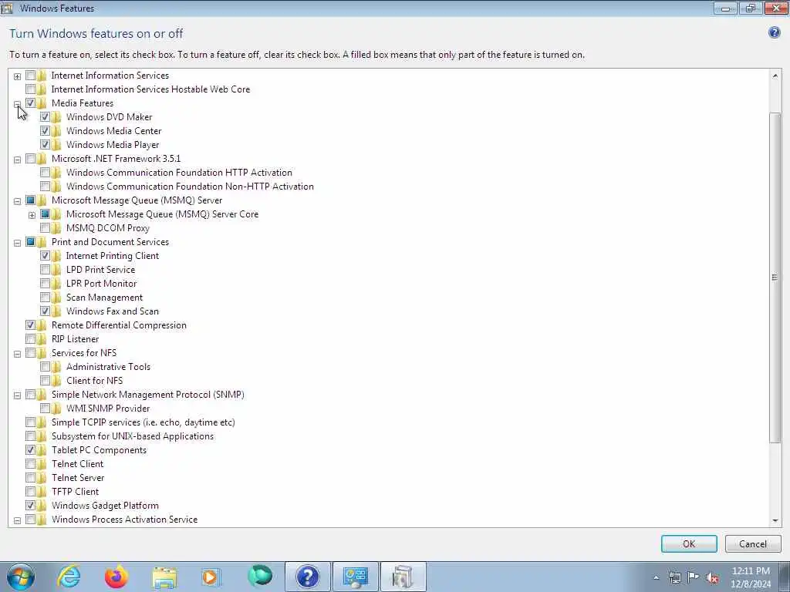
Task: Confirm changes with OK button
Action: click(689, 543)
